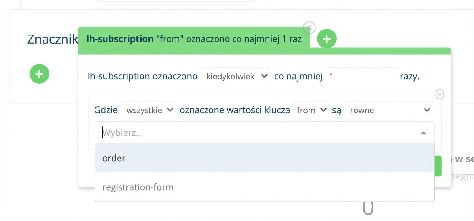The height and width of the screenshot is (221, 474).
Task: Click the co najmniej count field
Action: pos(362,76)
